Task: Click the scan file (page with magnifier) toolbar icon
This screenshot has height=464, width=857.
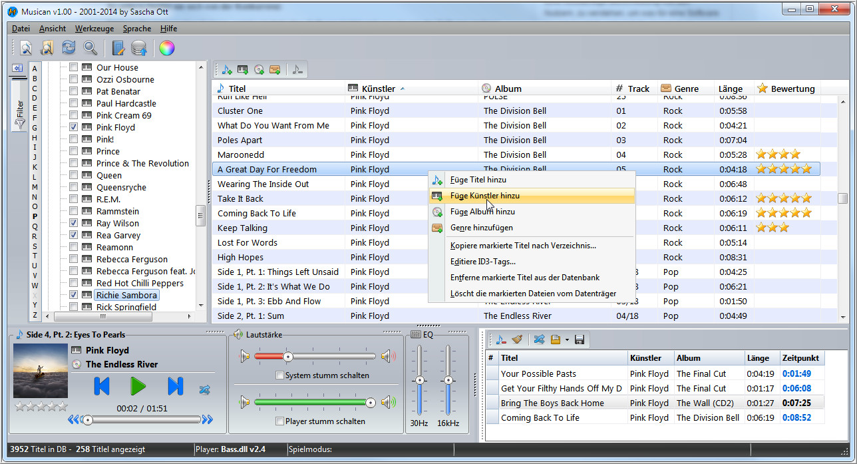Action: coord(26,48)
